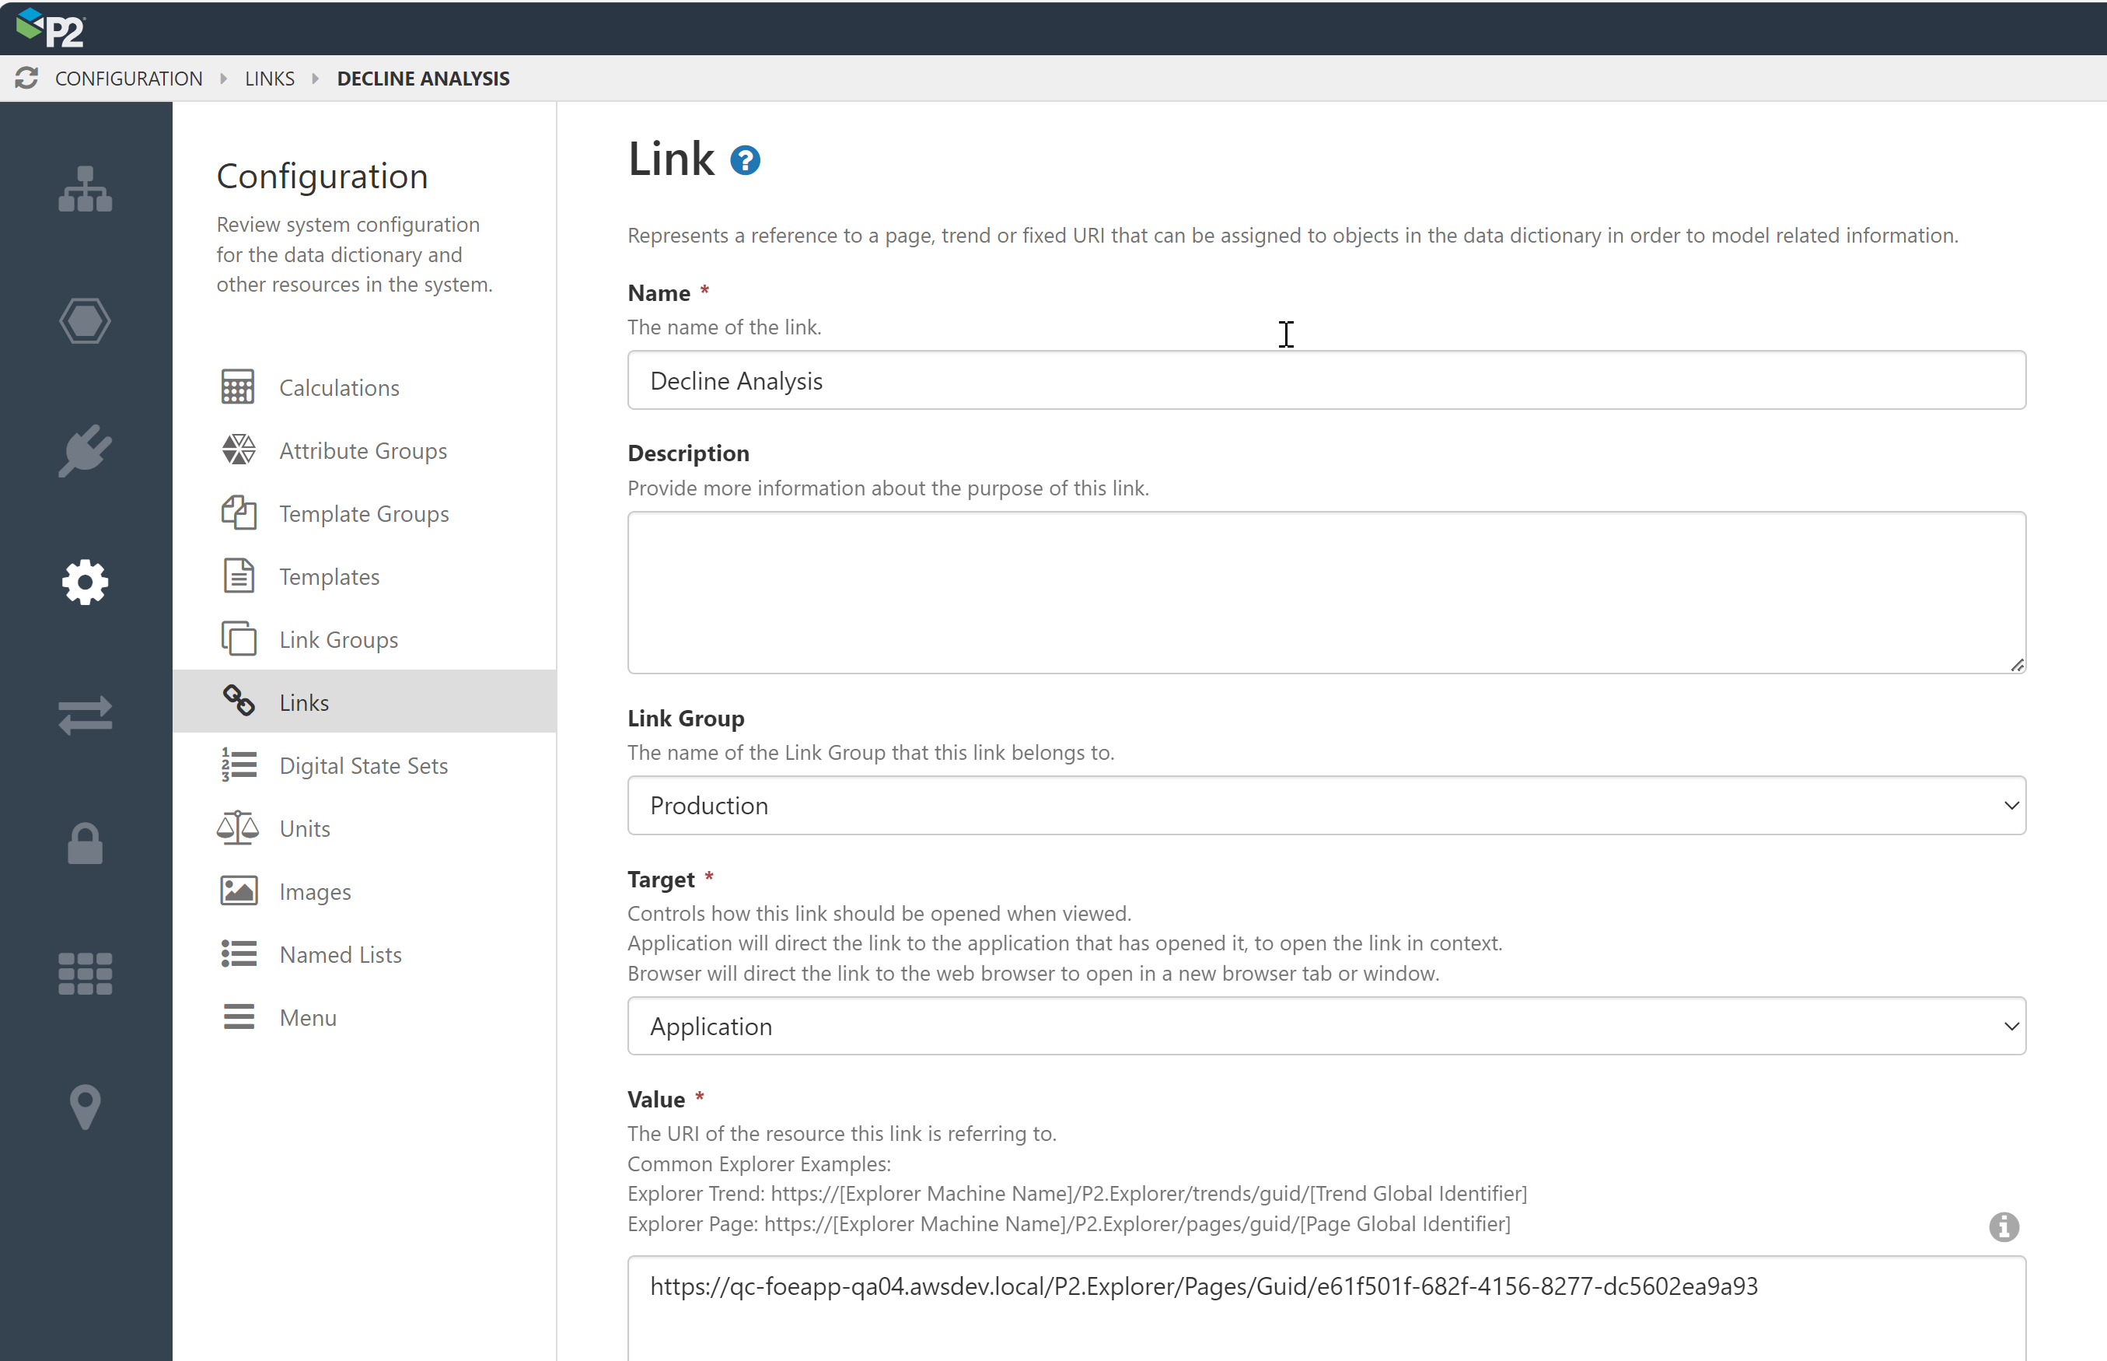Expand the Link Group Production dropdown
The height and width of the screenshot is (1361, 2107).
[1326, 805]
